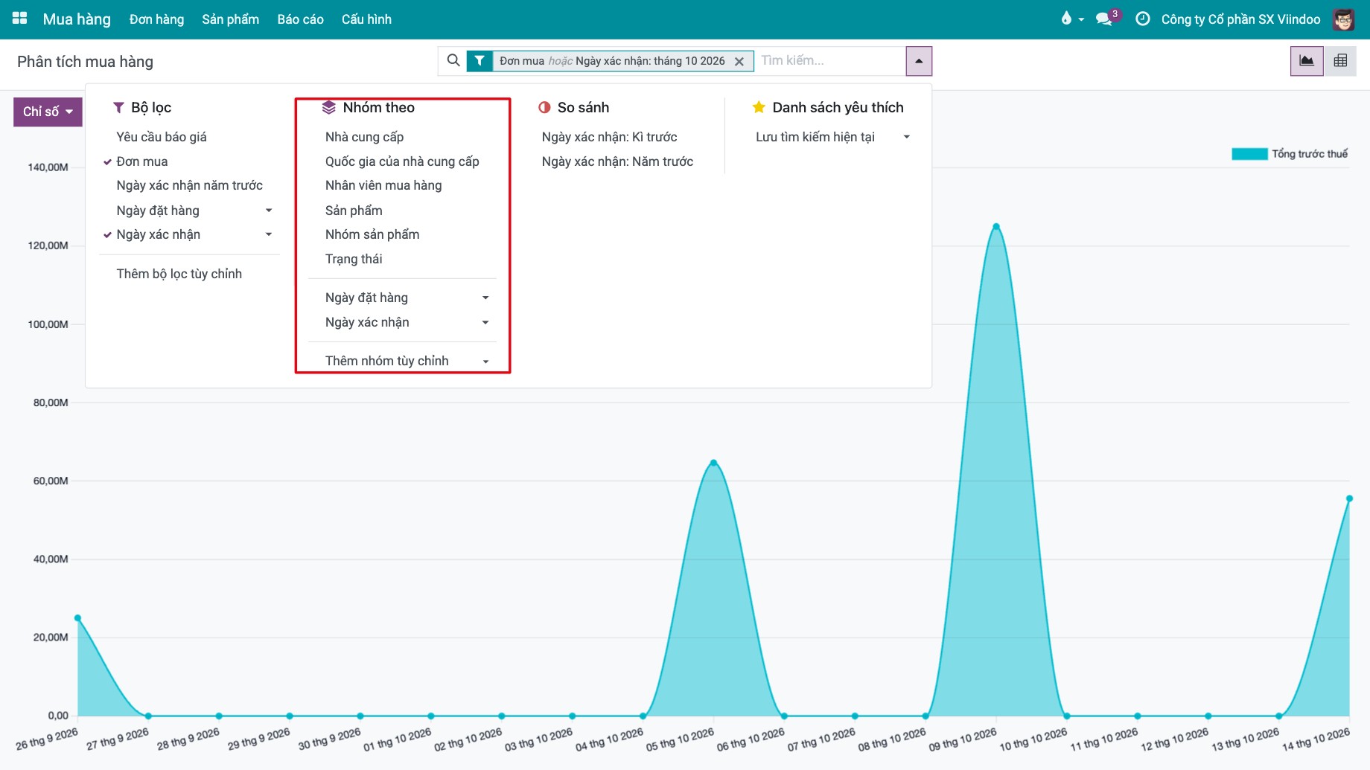
Task: Toggle the Yêu cầu báo giá filter
Action: coord(162,137)
